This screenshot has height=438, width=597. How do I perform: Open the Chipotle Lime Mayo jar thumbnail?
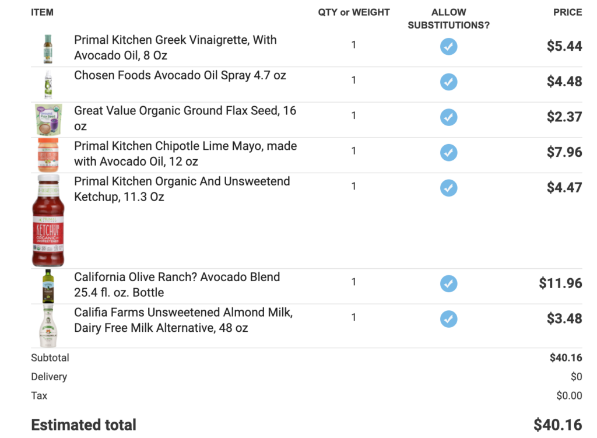[48, 155]
